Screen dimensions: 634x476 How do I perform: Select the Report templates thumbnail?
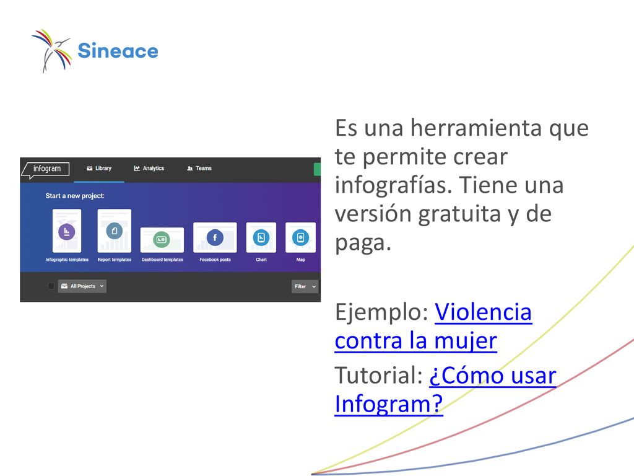(115, 231)
